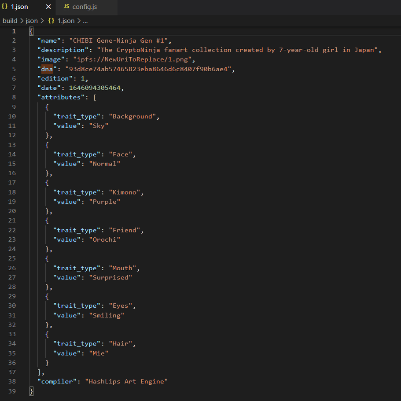Viewport: 401px width, 401px height.
Task: Click the JS icon on config.js tab
Action: coord(66,7)
